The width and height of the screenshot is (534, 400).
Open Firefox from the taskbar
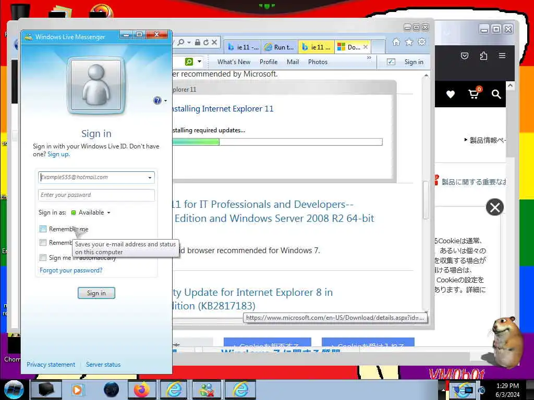coord(142,390)
